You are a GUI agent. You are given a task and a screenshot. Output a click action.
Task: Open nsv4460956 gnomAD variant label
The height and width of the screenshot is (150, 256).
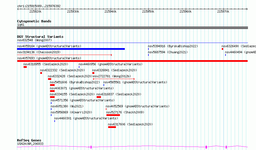click(x=110, y=64)
